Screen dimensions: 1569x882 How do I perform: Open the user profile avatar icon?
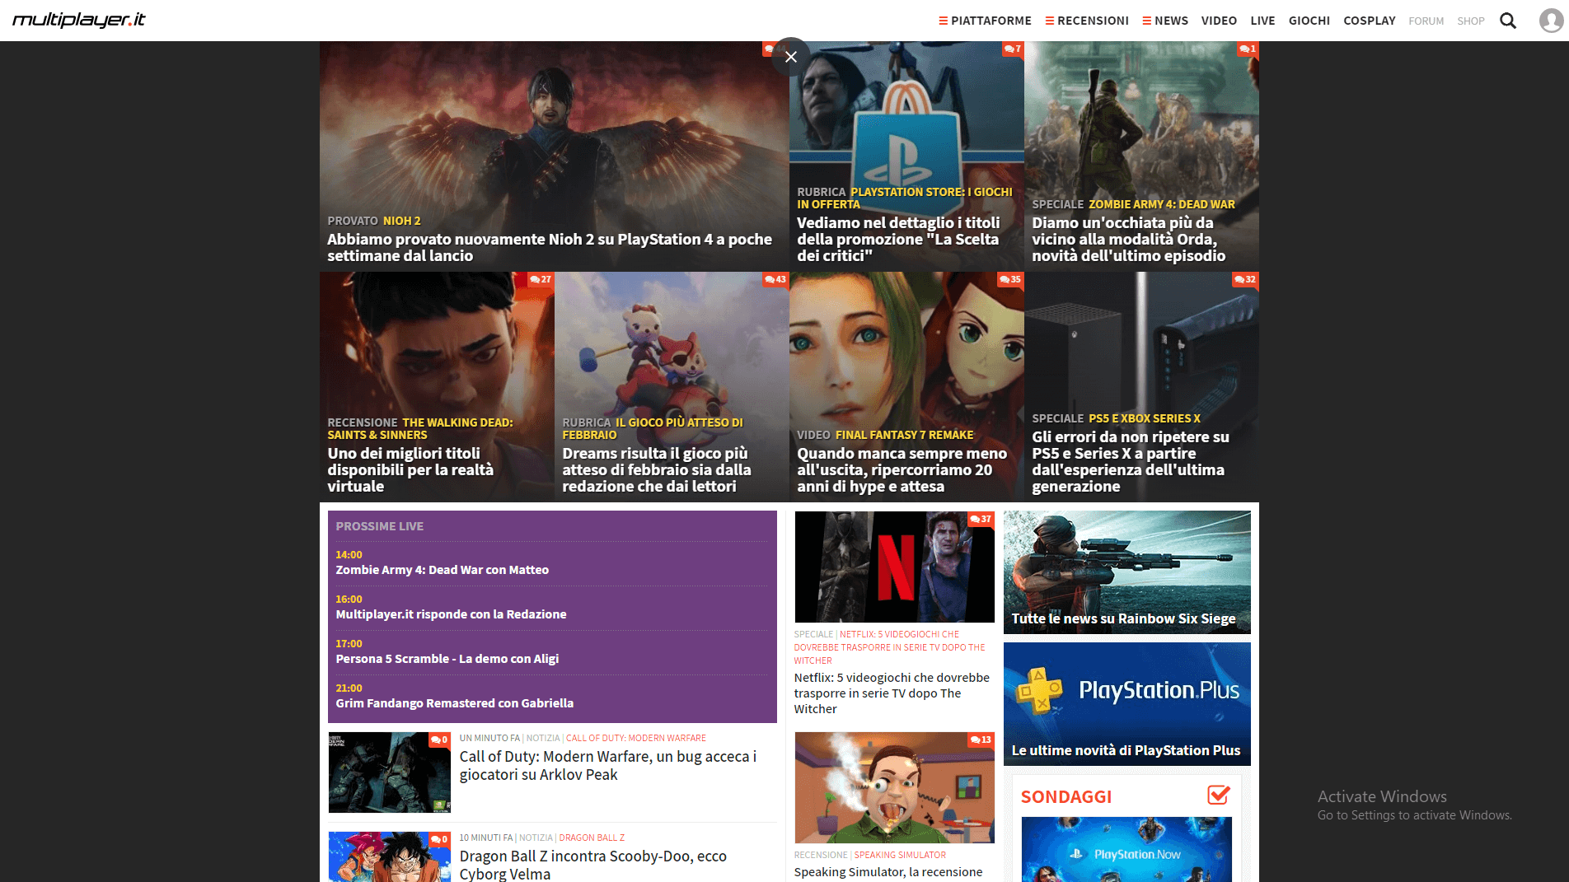[1551, 21]
